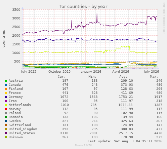Click the Unknown olive legend swatch

[6, 137]
